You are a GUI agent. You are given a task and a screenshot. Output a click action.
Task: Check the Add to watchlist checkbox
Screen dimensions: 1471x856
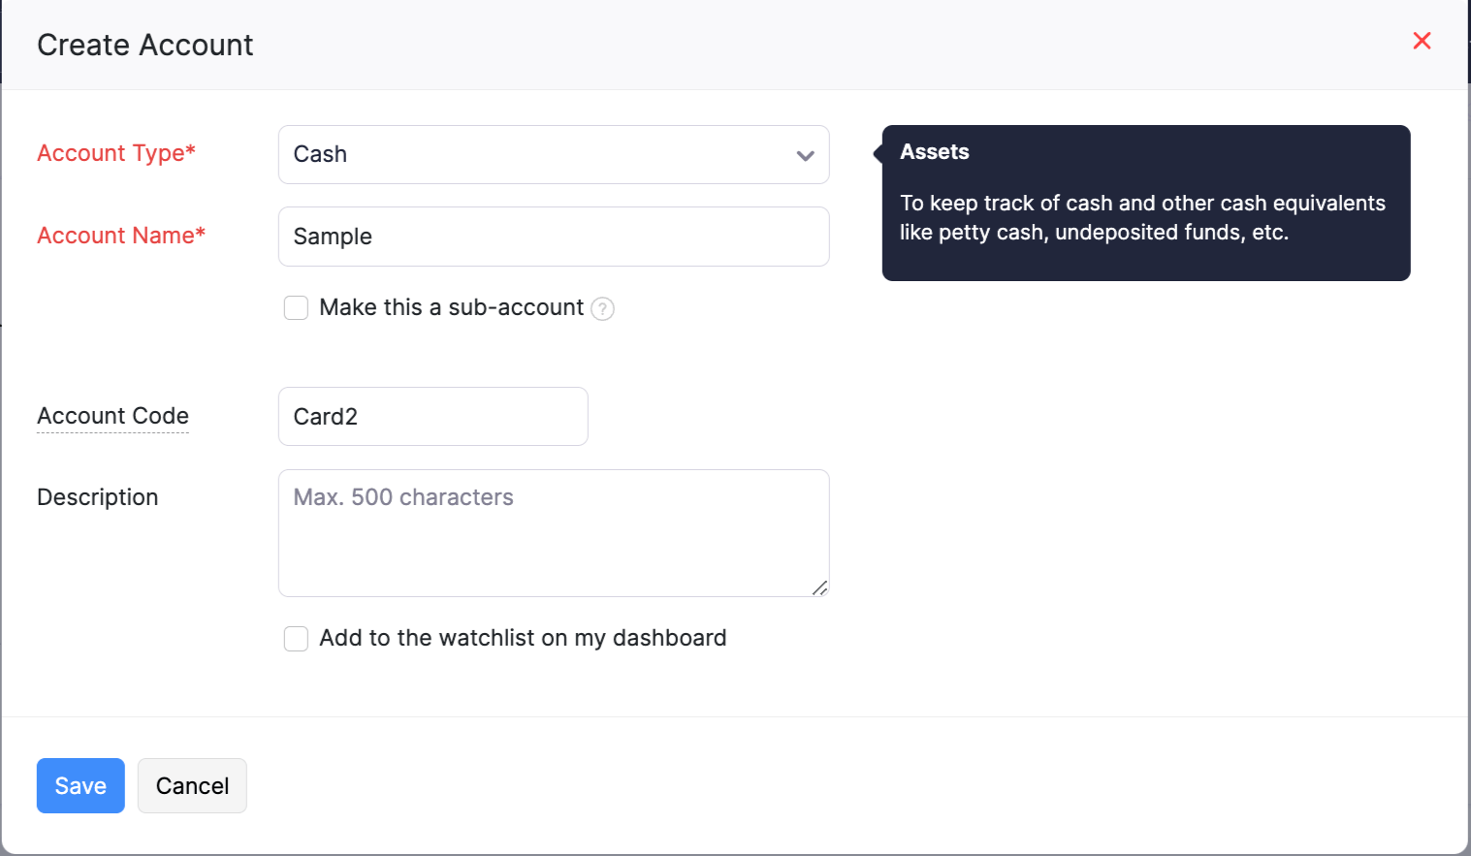pos(296,639)
